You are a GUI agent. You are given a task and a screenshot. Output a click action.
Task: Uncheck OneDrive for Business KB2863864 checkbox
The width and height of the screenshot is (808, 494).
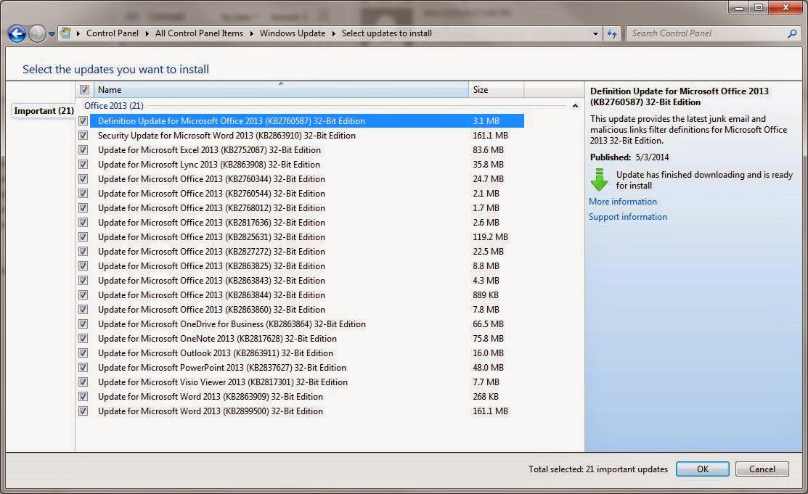[83, 324]
